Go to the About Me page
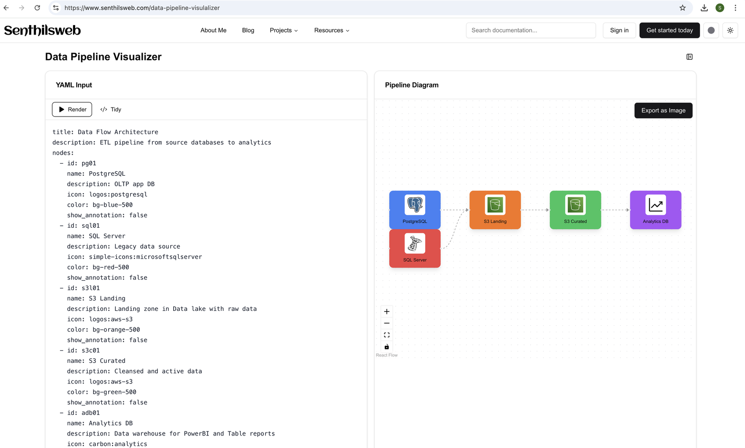 coord(213,31)
